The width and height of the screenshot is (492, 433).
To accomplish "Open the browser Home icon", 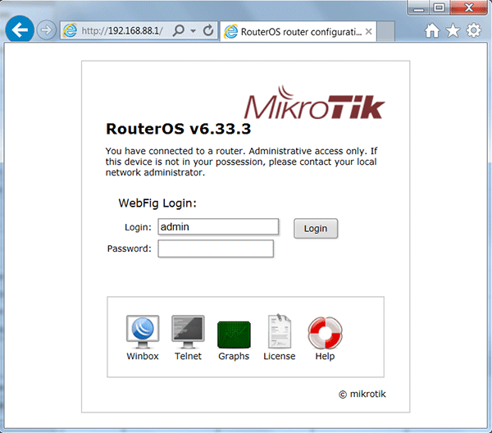I will [x=432, y=30].
